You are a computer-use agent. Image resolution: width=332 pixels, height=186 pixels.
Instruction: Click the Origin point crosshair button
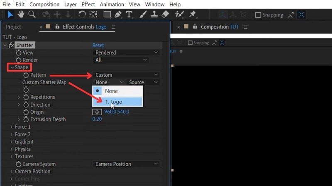[x=97, y=112]
